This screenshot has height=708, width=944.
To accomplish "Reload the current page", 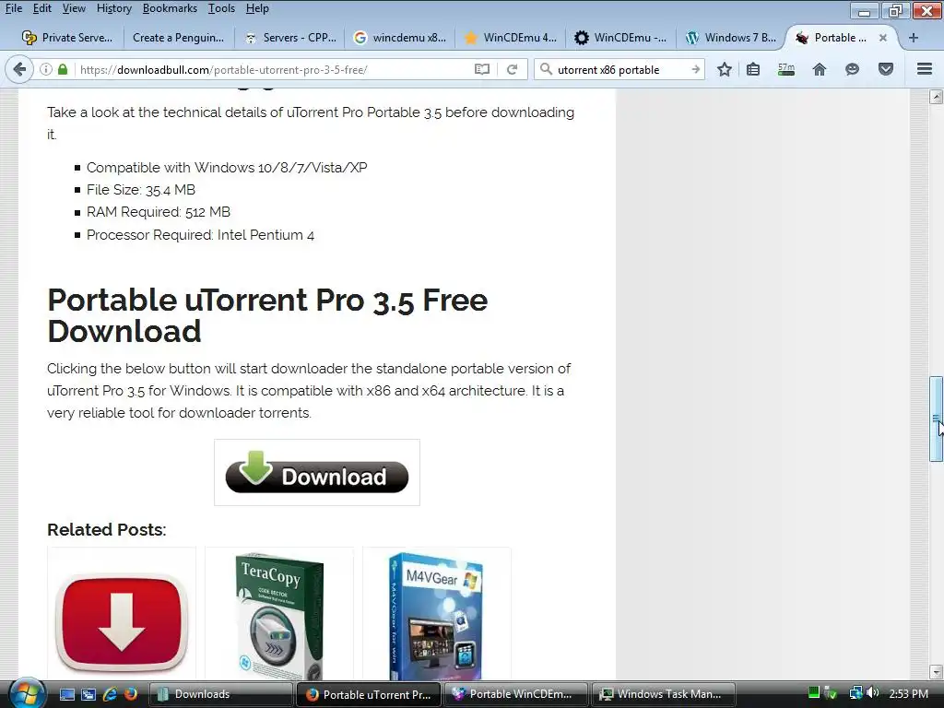I will (512, 69).
